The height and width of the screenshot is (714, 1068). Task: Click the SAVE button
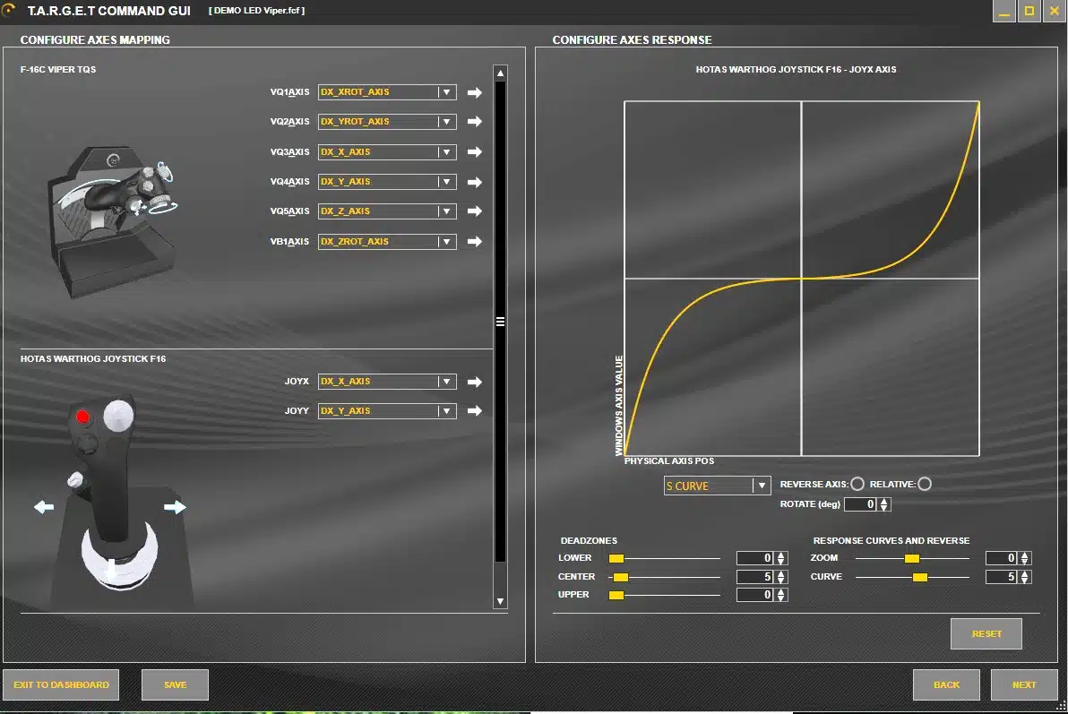pos(175,684)
